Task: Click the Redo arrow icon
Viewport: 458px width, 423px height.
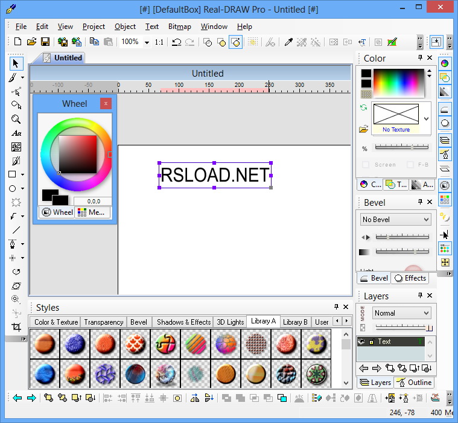Action: tap(190, 42)
